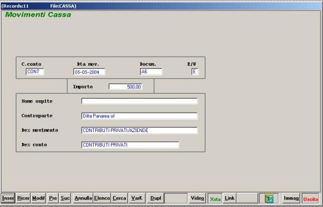Click the Records:11 text in title bar
Image resolution: width=323 pixels, height=207 pixels.
click(x=15, y=6)
